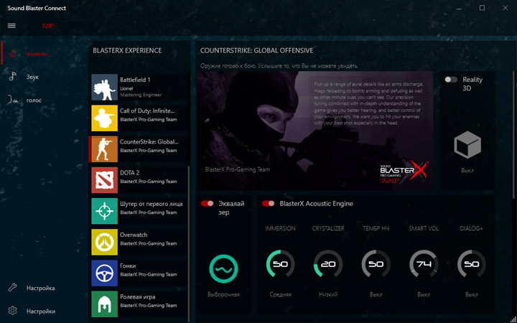Maximize the Sound Blaster Connect window

click(x=482, y=8)
